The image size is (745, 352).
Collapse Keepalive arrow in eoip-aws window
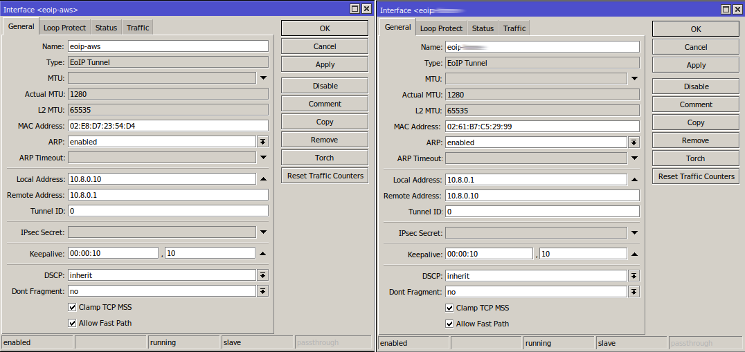[263, 253]
